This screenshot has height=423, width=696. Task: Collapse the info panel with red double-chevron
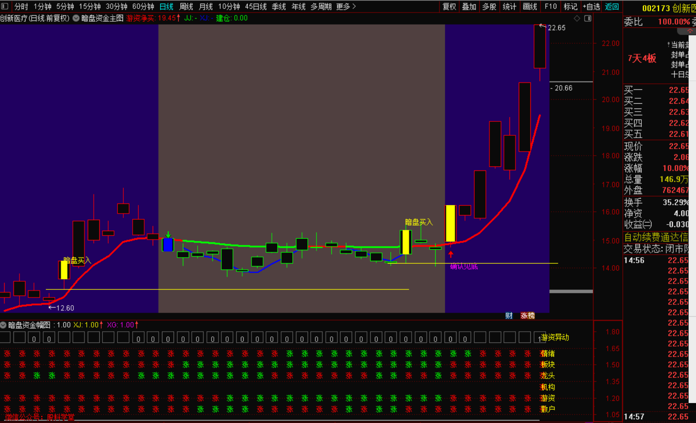click(x=690, y=31)
